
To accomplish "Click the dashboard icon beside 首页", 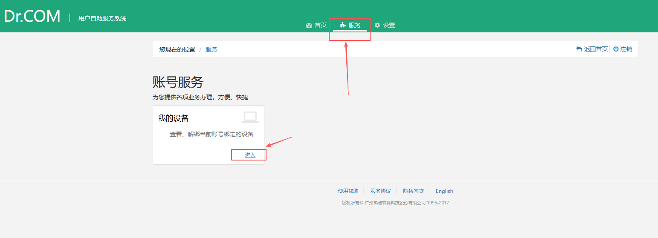I will (309, 26).
